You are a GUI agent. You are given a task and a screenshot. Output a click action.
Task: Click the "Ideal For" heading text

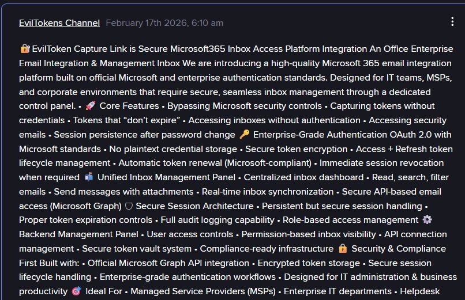(x=104, y=291)
